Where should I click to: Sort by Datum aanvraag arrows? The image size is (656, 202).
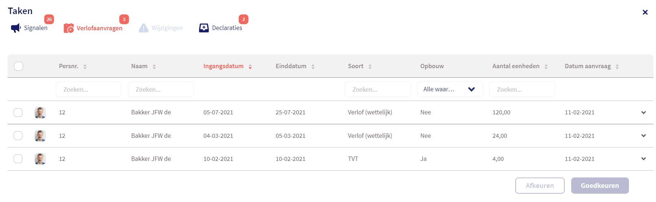[x=617, y=66]
